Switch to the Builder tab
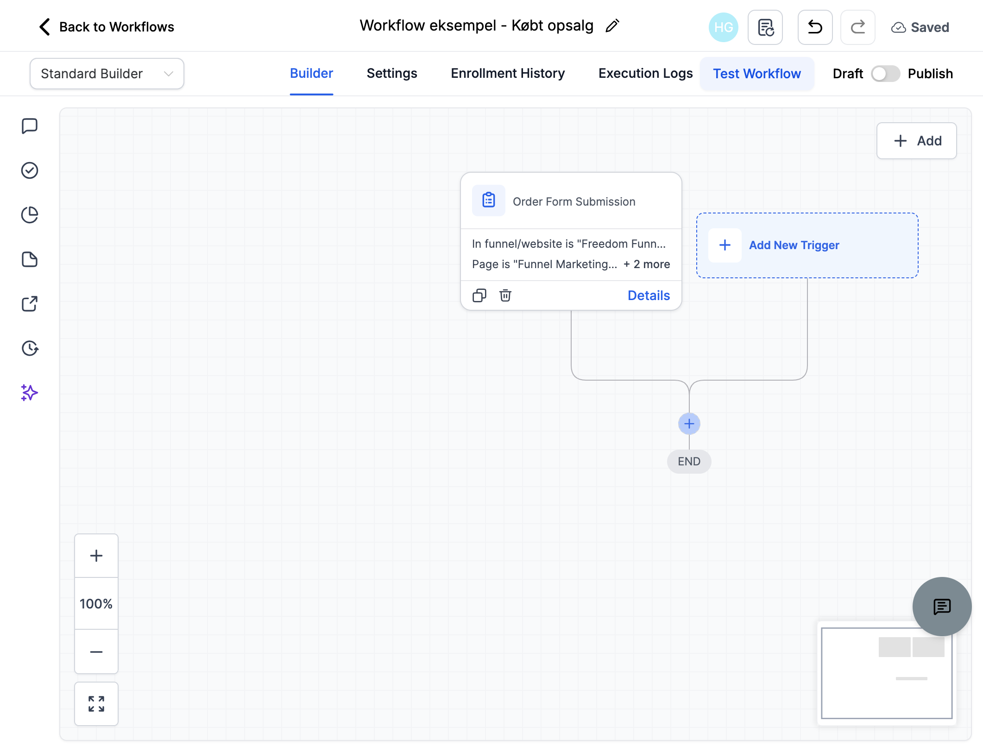The image size is (983, 752). tap(311, 74)
